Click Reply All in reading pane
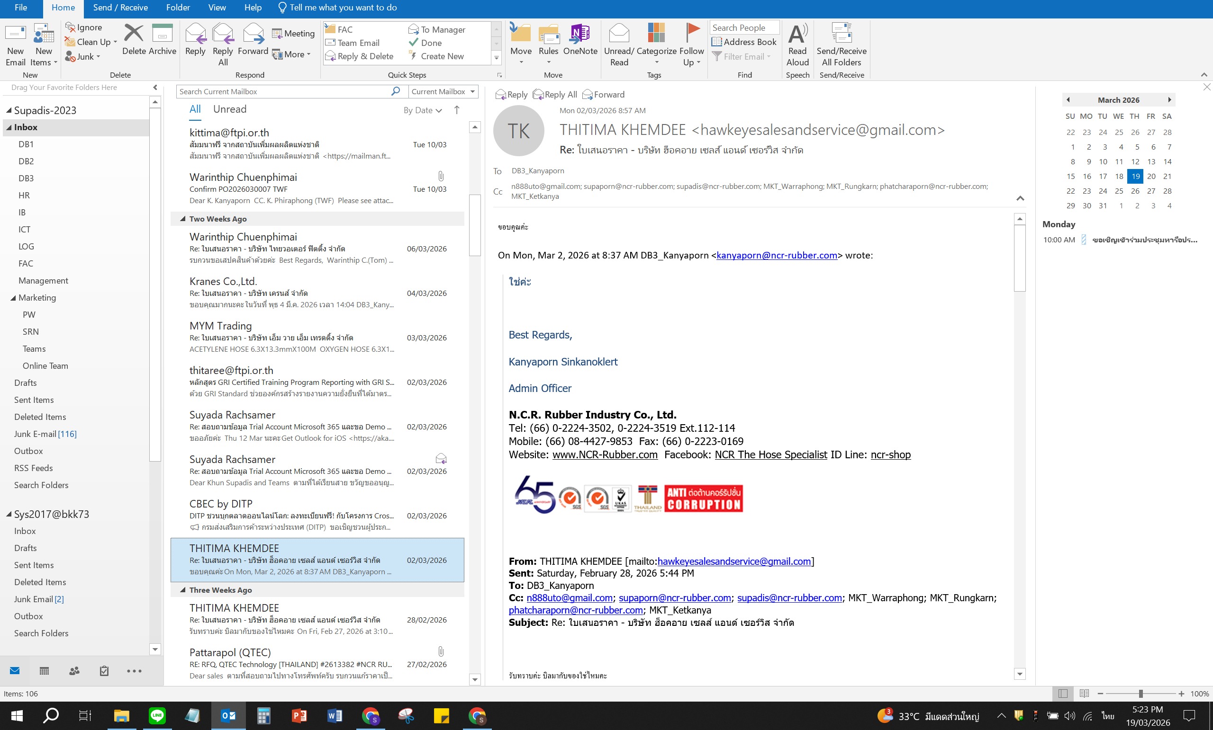This screenshot has height=730, width=1213. [x=555, y=95]
